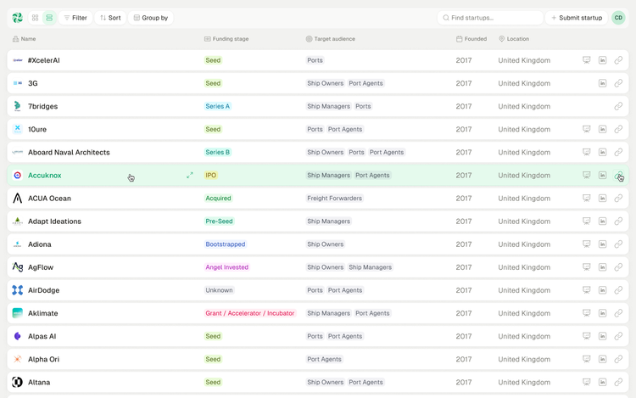Open the Alpha Ori startup entry
The width and height of the screenshot is (636, 398).
(x=43, y=359)
